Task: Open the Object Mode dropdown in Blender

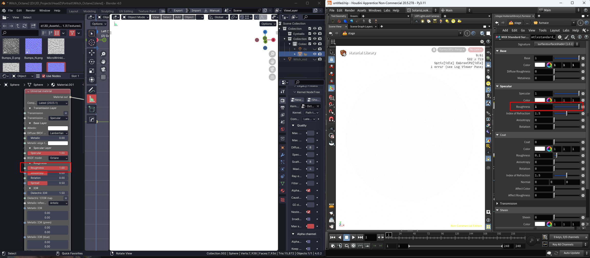Action: coord(135,17)
